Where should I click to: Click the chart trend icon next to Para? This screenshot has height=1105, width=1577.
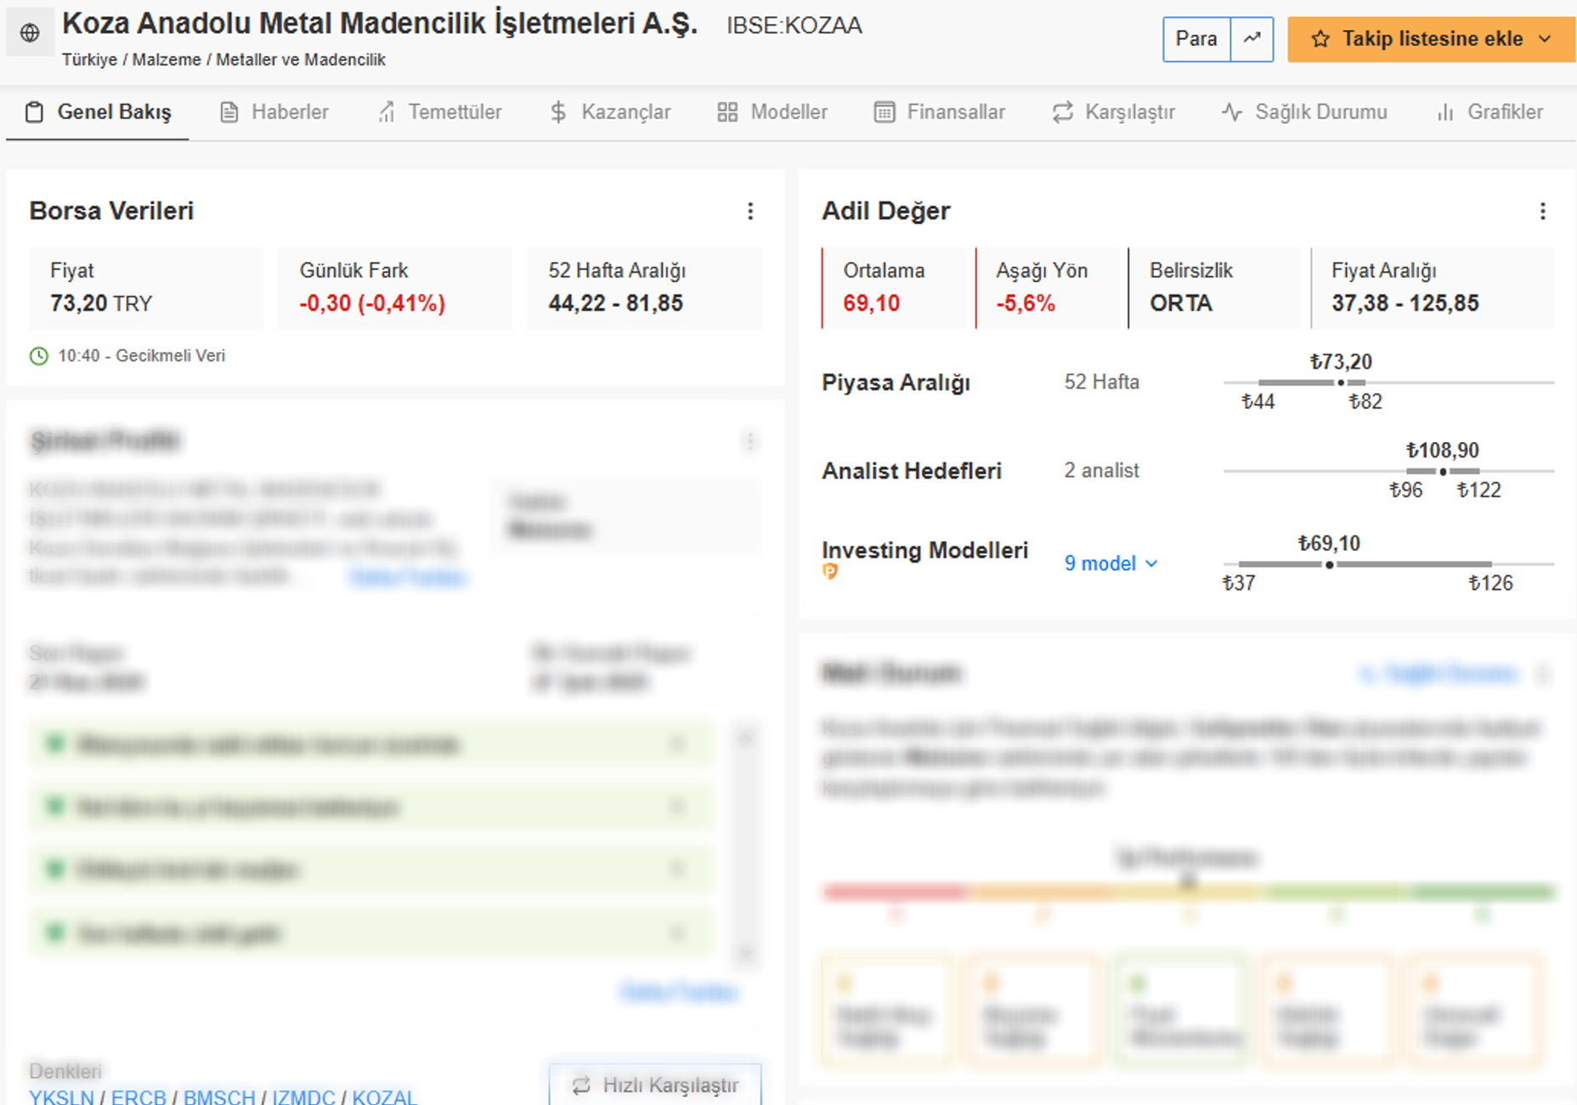(1252, 39)
